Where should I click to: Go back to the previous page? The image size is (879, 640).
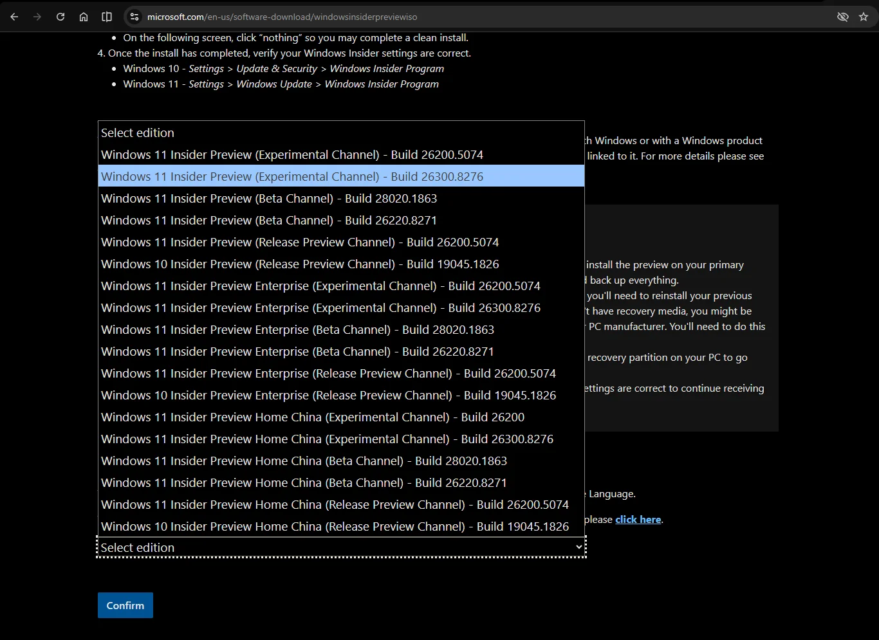click(x=14, y=17)
